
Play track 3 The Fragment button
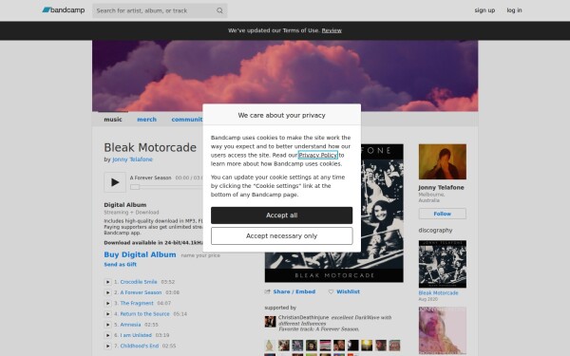click(108, 304)
